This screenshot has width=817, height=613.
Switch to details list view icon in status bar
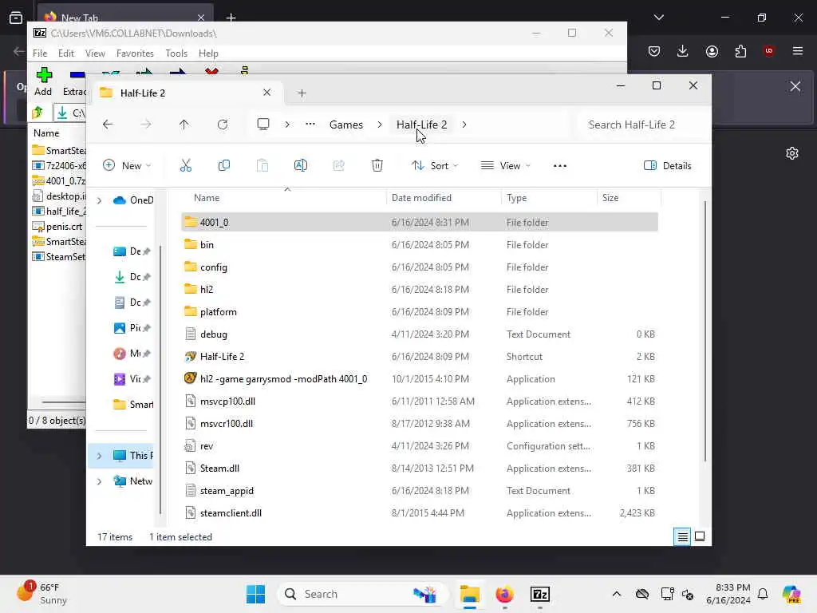pyautogui.click(x=683, y=536)
